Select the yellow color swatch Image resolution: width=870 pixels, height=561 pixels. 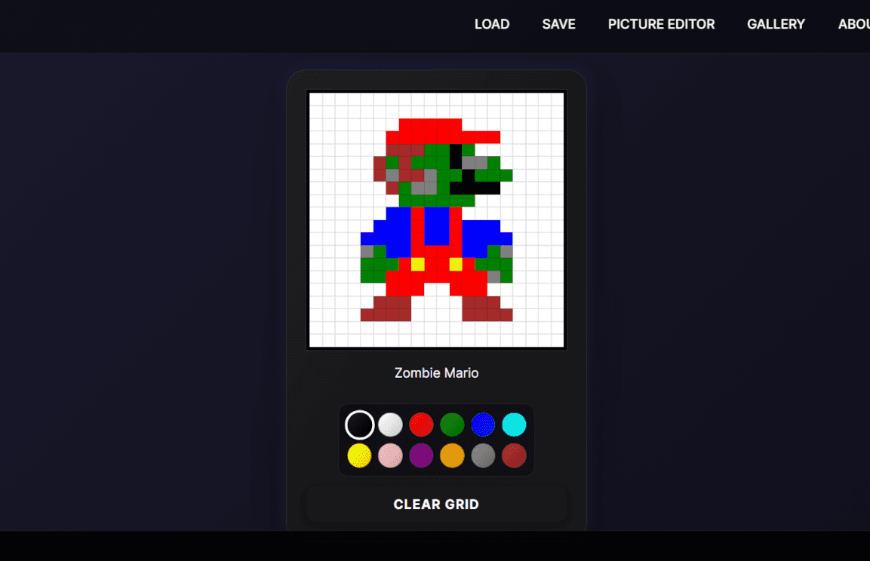[x=359, y=455]
